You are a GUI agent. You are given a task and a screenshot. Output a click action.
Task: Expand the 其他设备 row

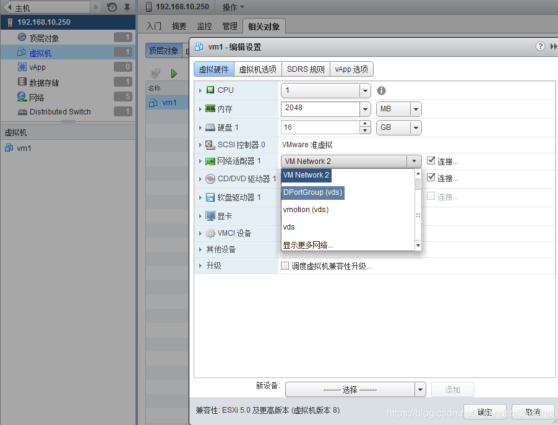tap(200, 249)
